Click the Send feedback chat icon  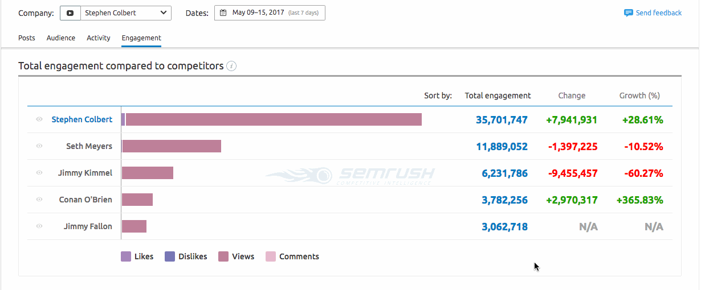click(x=629, y=13)
